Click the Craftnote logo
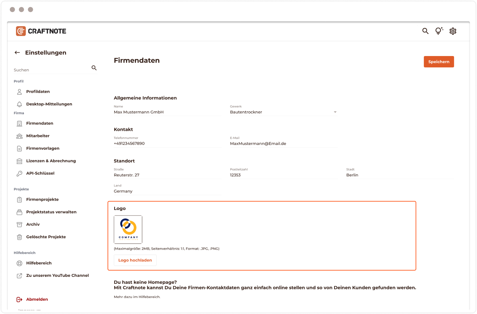Viewport: 477px width, 314px height. point(41,31)
